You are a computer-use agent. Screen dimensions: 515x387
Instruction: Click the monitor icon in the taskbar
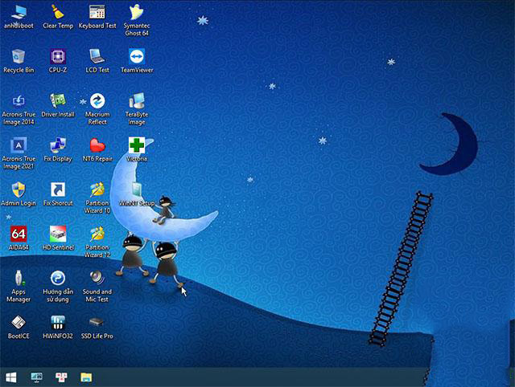(36, 377)
